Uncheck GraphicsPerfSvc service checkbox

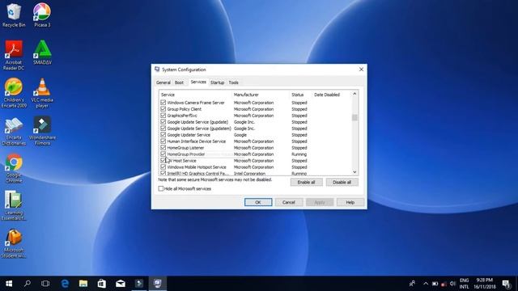coord(163,116)
